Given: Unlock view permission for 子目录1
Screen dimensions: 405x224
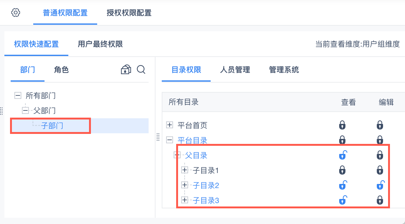Looking at the screenshot, I should click(x=342, y=170).
